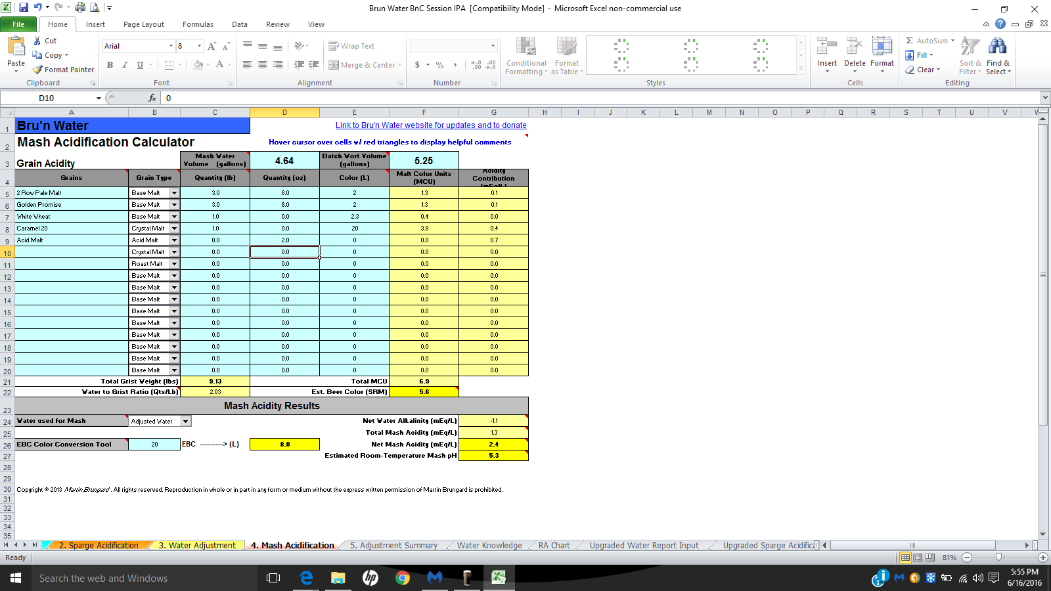
Task: Click the Windows search box on taskbar
Action: (145, 578)
